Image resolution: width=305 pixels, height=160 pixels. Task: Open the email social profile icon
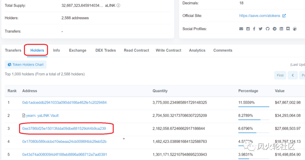pyautogui.click(x=241, y=29)
